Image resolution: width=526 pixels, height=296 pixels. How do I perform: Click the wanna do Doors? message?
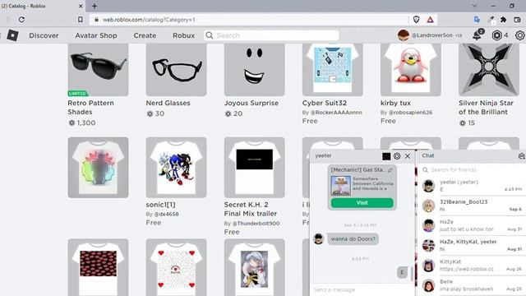(x=353, y=239)
